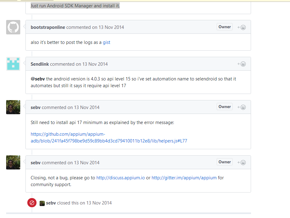Add reaction to sebv's api 17 comment
Screen dimensions: 290x218
tap(242, 107)
